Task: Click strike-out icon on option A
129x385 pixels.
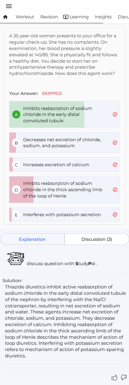Action: click(x=115, y=114)
